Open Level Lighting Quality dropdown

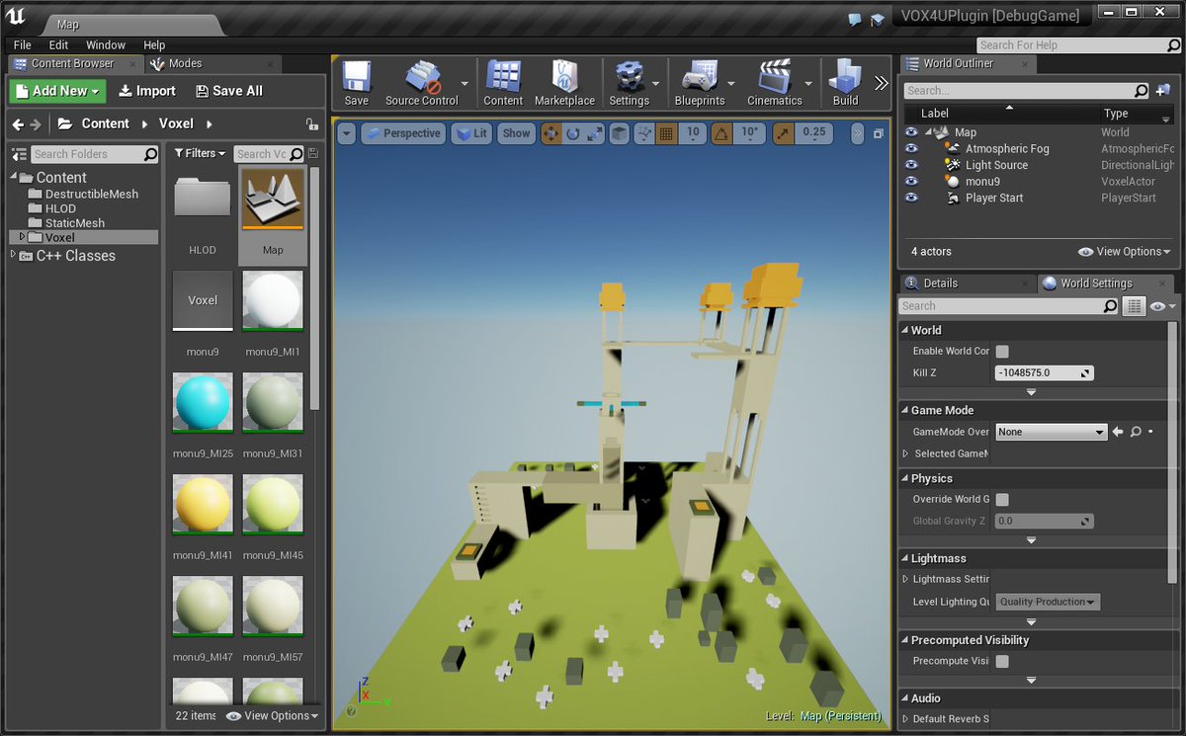(x=1048, y=602)
